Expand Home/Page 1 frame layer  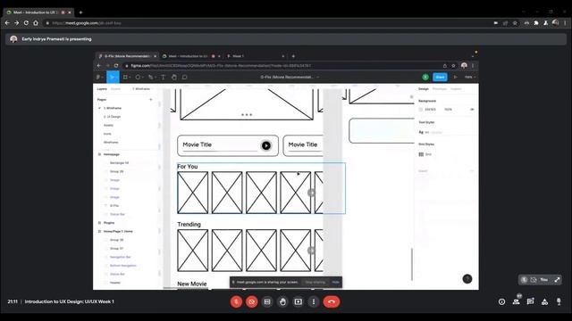[99, 231]
